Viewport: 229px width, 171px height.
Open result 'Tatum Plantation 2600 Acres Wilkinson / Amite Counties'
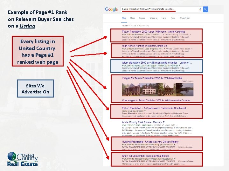[x=154, y=32]
